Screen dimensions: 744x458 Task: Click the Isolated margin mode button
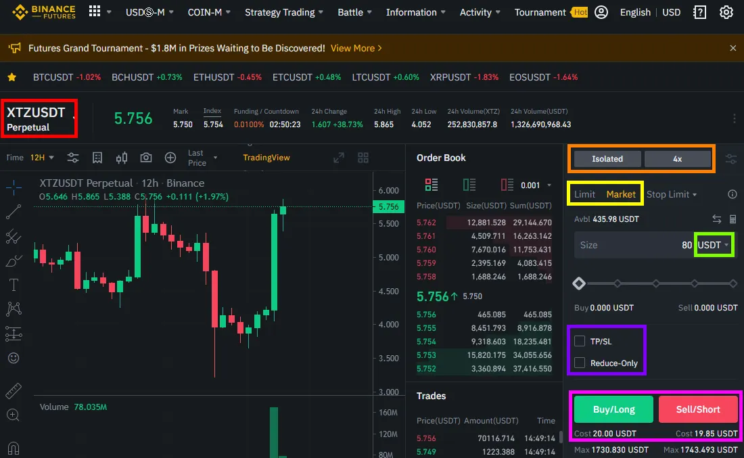click(x=607, y=159)
